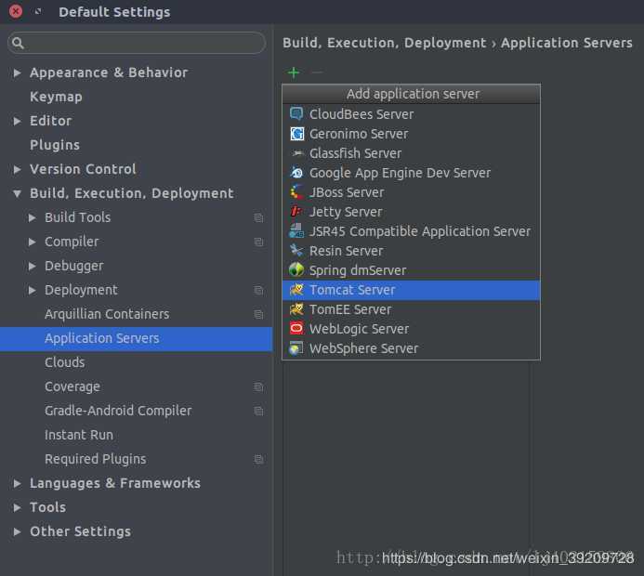Close the Default Settings window
The height and width of the screenshot is (576, 644).
tap(16, 11)
